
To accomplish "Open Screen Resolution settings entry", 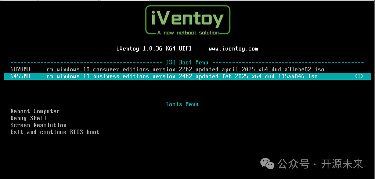I will pyautogui.click(x=38, y=125).
